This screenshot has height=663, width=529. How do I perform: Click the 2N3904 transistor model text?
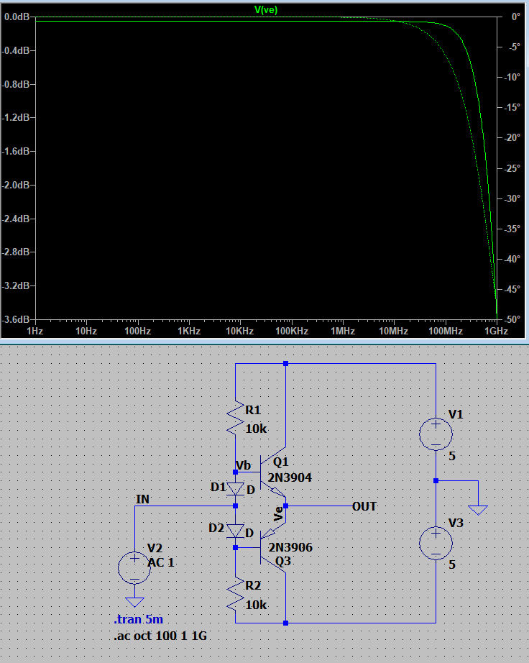[x=290, y=477]
